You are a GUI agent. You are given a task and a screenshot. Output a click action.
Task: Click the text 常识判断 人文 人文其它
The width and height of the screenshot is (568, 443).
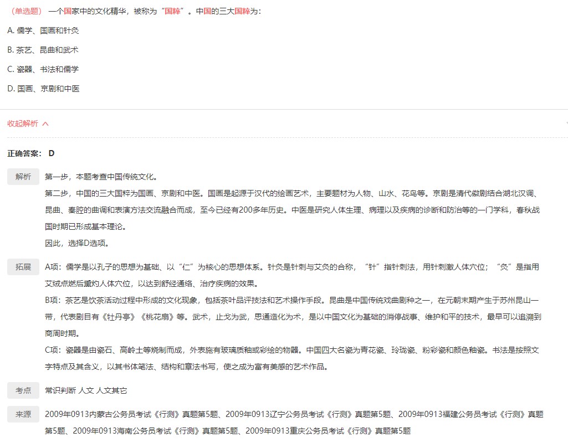(86, 390)
